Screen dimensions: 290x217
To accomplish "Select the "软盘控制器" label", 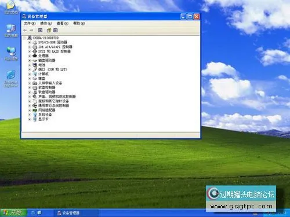I will (47, 87).
